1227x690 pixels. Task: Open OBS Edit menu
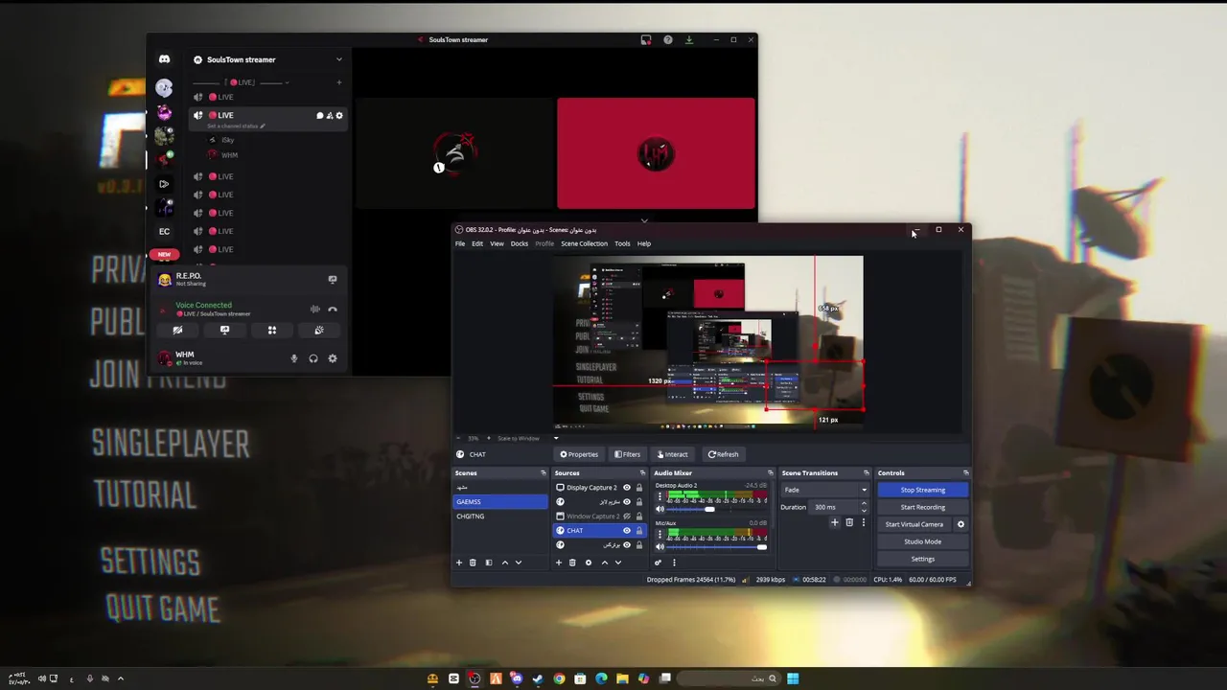click(x=477, y=243)
